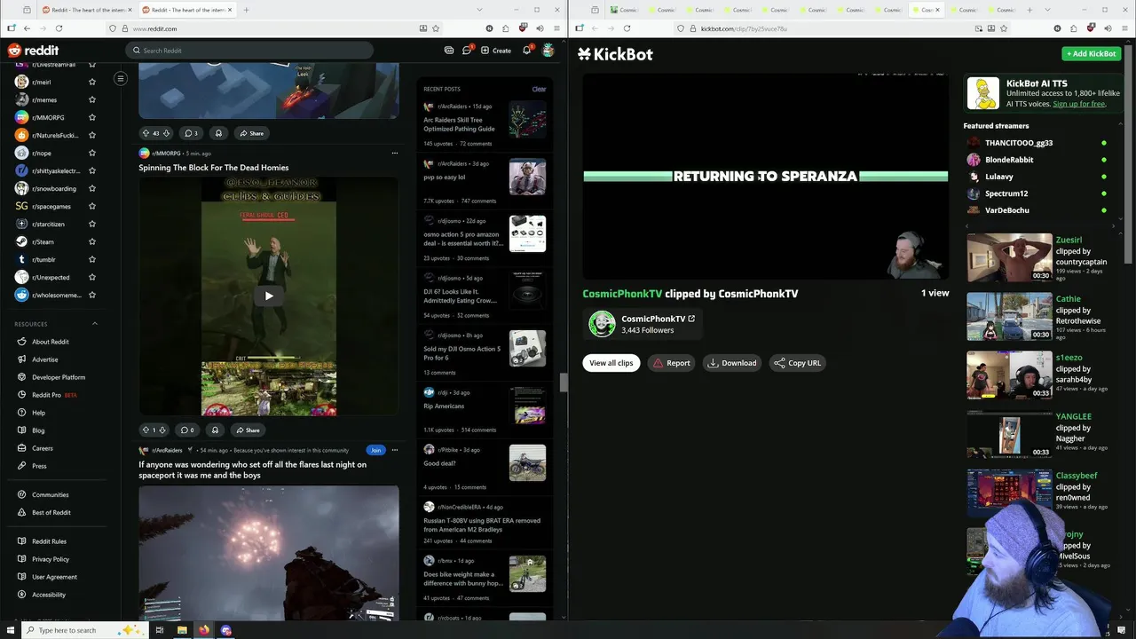Favorite r/Unexpected with its star
This screenshot has width=1136, height=639.
point(92,277)
